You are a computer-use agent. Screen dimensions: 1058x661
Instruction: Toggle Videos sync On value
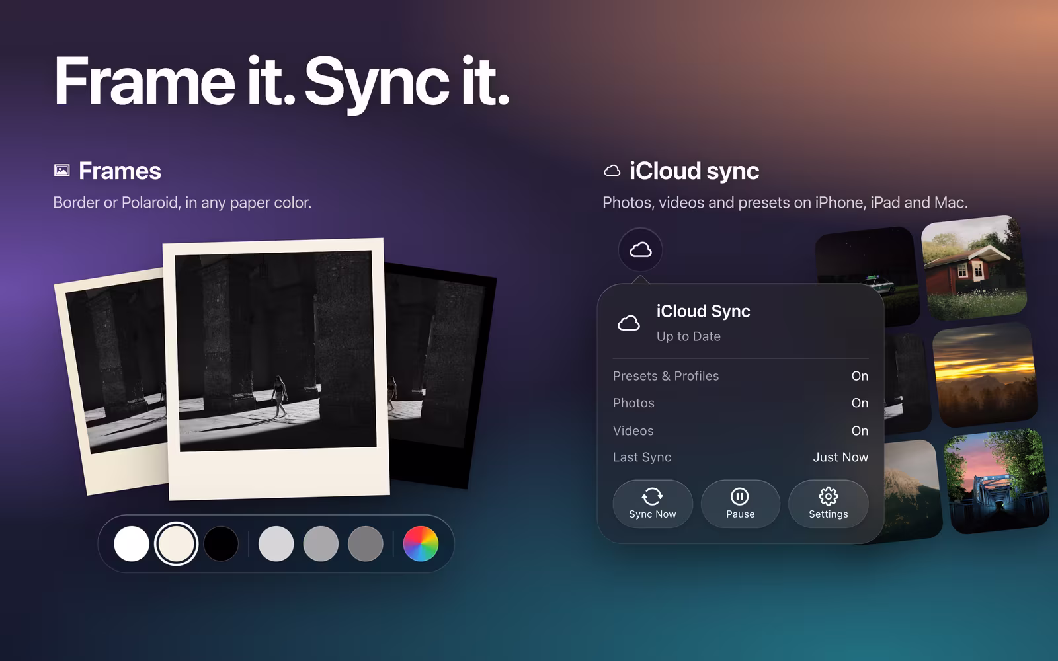[860, 431]
